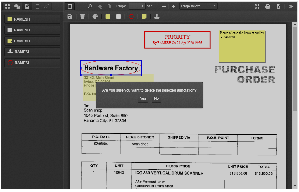The width and height of the screenshot is (299, 192).
Task: Show the thumbnails view tab
Action: pos(7,6)
